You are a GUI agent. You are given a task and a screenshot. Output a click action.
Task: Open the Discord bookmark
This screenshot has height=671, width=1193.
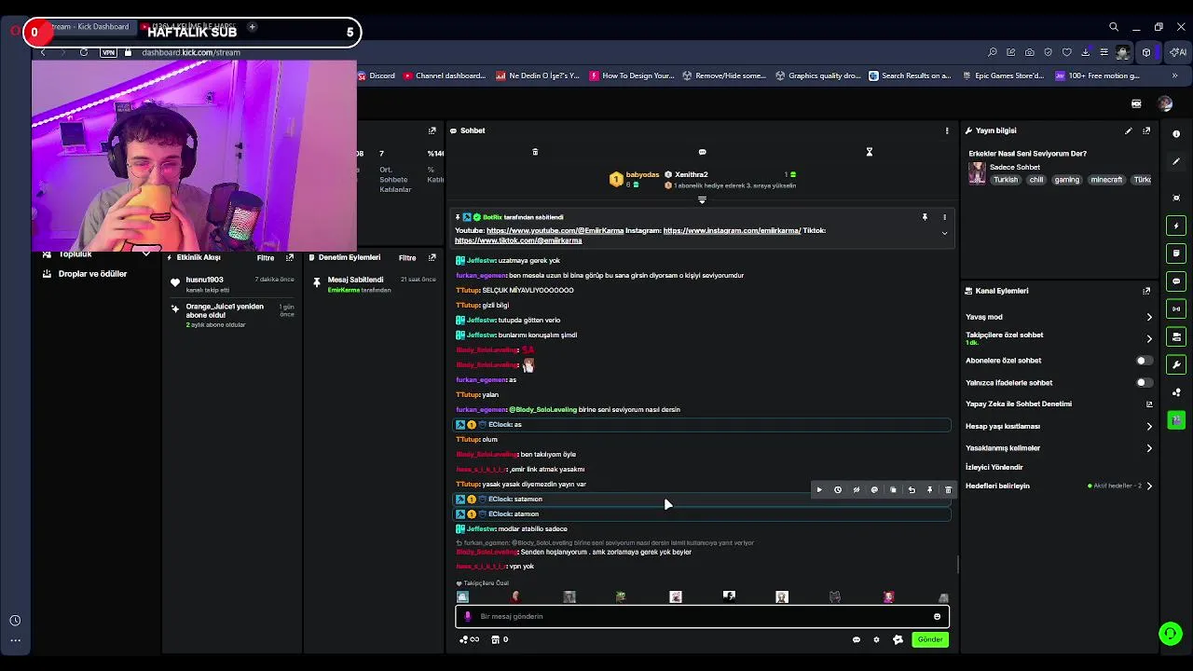click(377, 75)
